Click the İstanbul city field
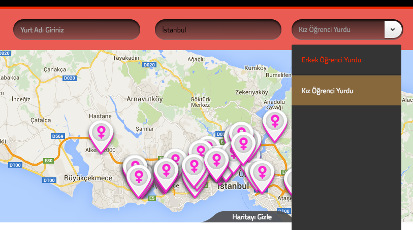413x230 pixels. click(218, 29)
